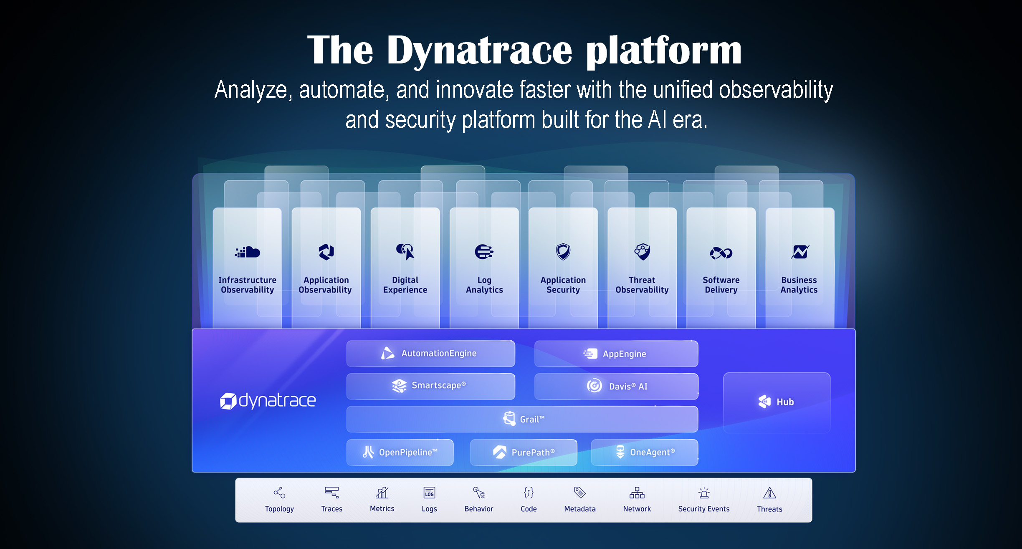
Task: Click the AppEngine icon
Action: point(590,354)
